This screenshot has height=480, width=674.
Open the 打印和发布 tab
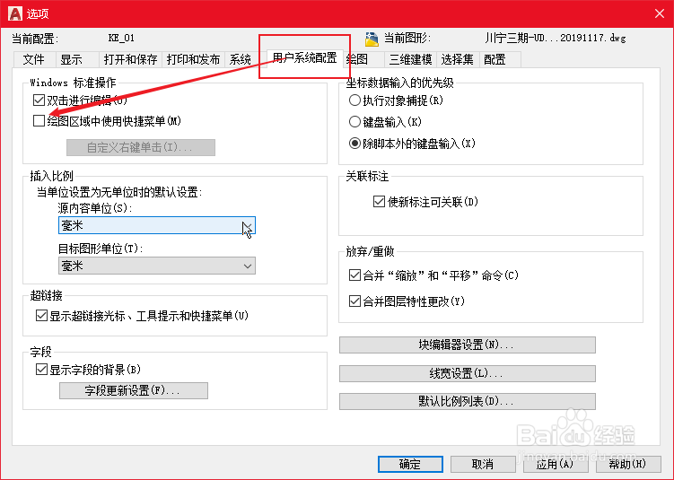(x=193, y=59)
